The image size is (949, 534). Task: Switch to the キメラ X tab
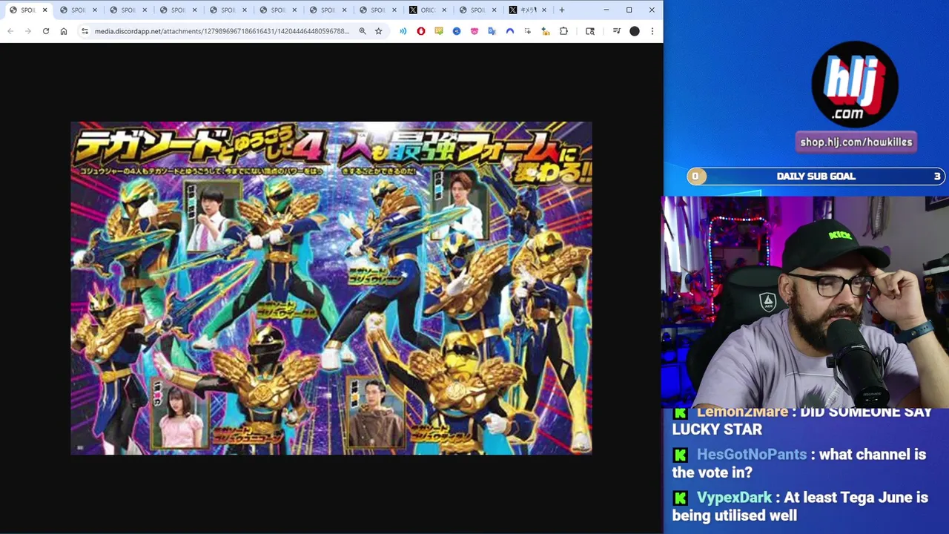pos(527,10)
